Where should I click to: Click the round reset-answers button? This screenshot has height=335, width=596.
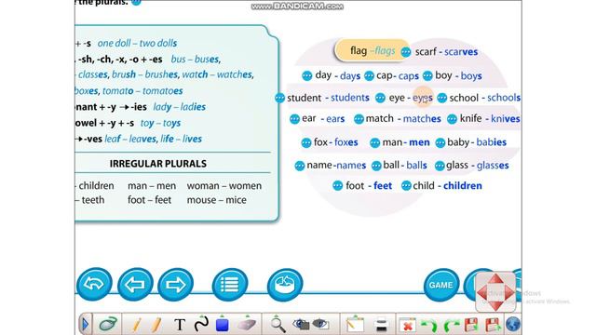click(285, 284)
